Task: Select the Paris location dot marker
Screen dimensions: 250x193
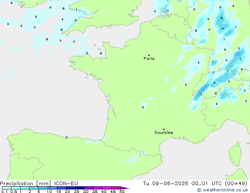Action: [149, 55]
